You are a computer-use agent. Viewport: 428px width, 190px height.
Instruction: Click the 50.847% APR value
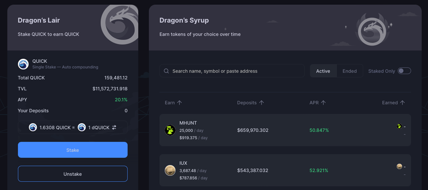point(319,130)
